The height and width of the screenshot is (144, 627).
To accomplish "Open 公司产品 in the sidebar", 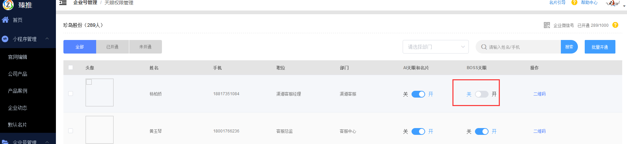I will (x=18, y=74).
